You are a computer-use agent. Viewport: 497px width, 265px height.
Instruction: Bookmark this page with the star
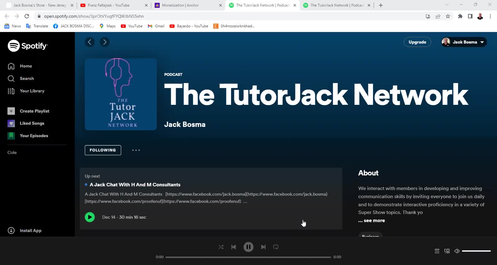tap(448, 16)
